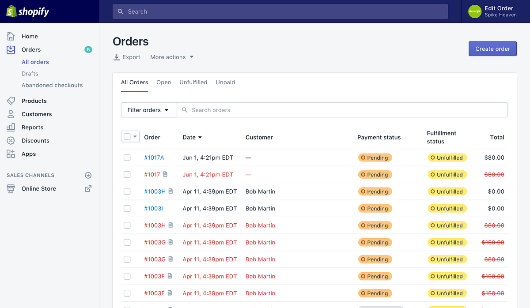This screenshot has width=530, height=308.
Task: Switch to the Unfulfilled tab
Action: coord(193,82)
